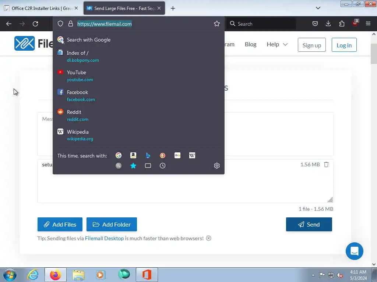Open uBlock extension icon with badge
Screen dimensions: 377x282
pos(355,23)
